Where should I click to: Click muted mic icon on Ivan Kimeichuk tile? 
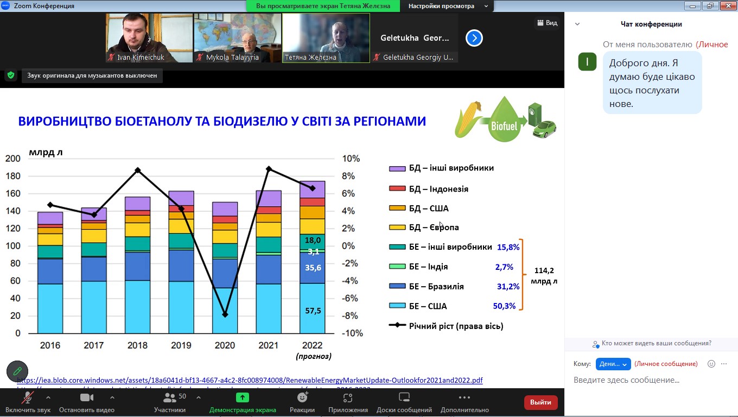coord(111,57)
